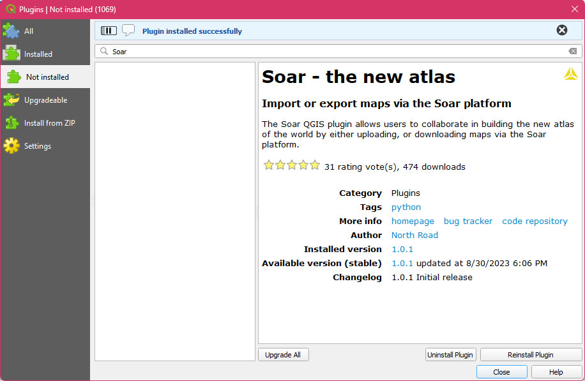Image resolution: width=585 pixels, height=381 pixels.
Task: Select the Not installed tab
Action: tap(45, 77)
